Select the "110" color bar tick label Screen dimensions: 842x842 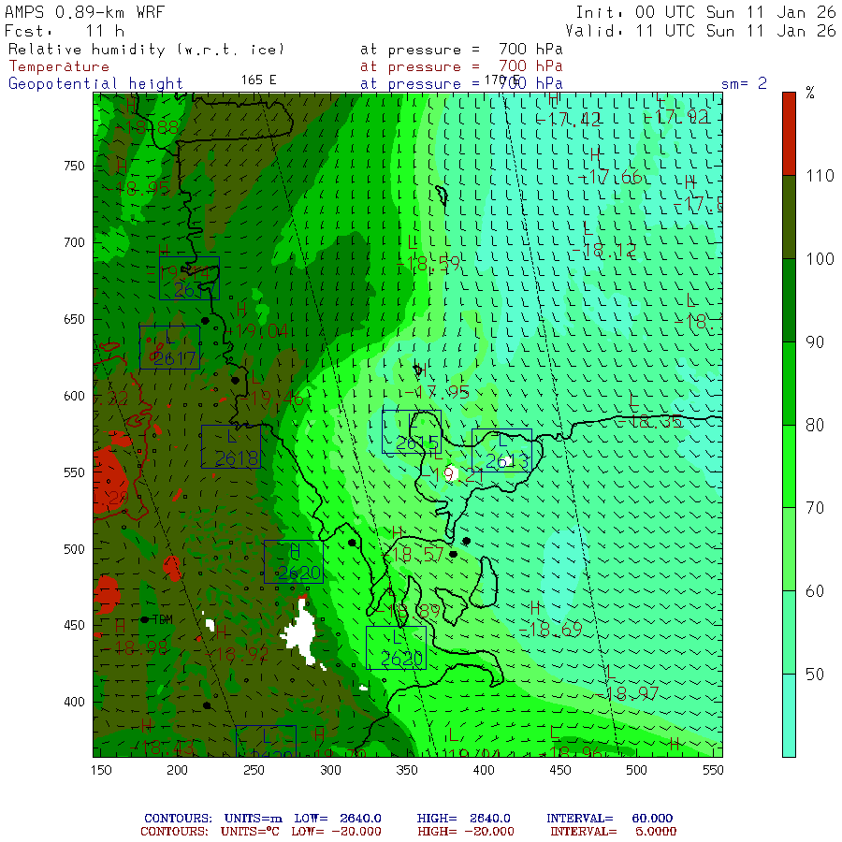click(x=820, y=176)
